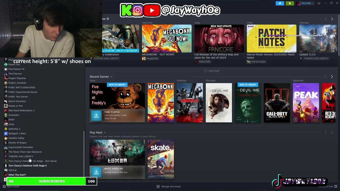Open Full Release of Military Map news

(x=216, y=56)
